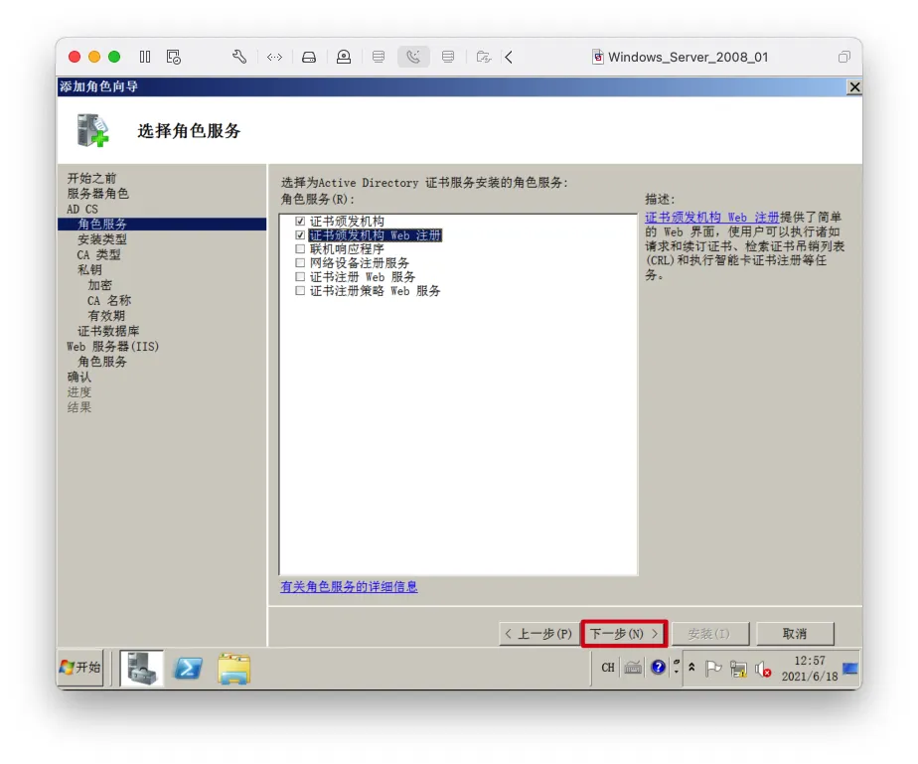The width and height of the screenshot is (918, 764).
Task: Open 证书颁发机构 Web 注册 description link
Action: [712, 218]
